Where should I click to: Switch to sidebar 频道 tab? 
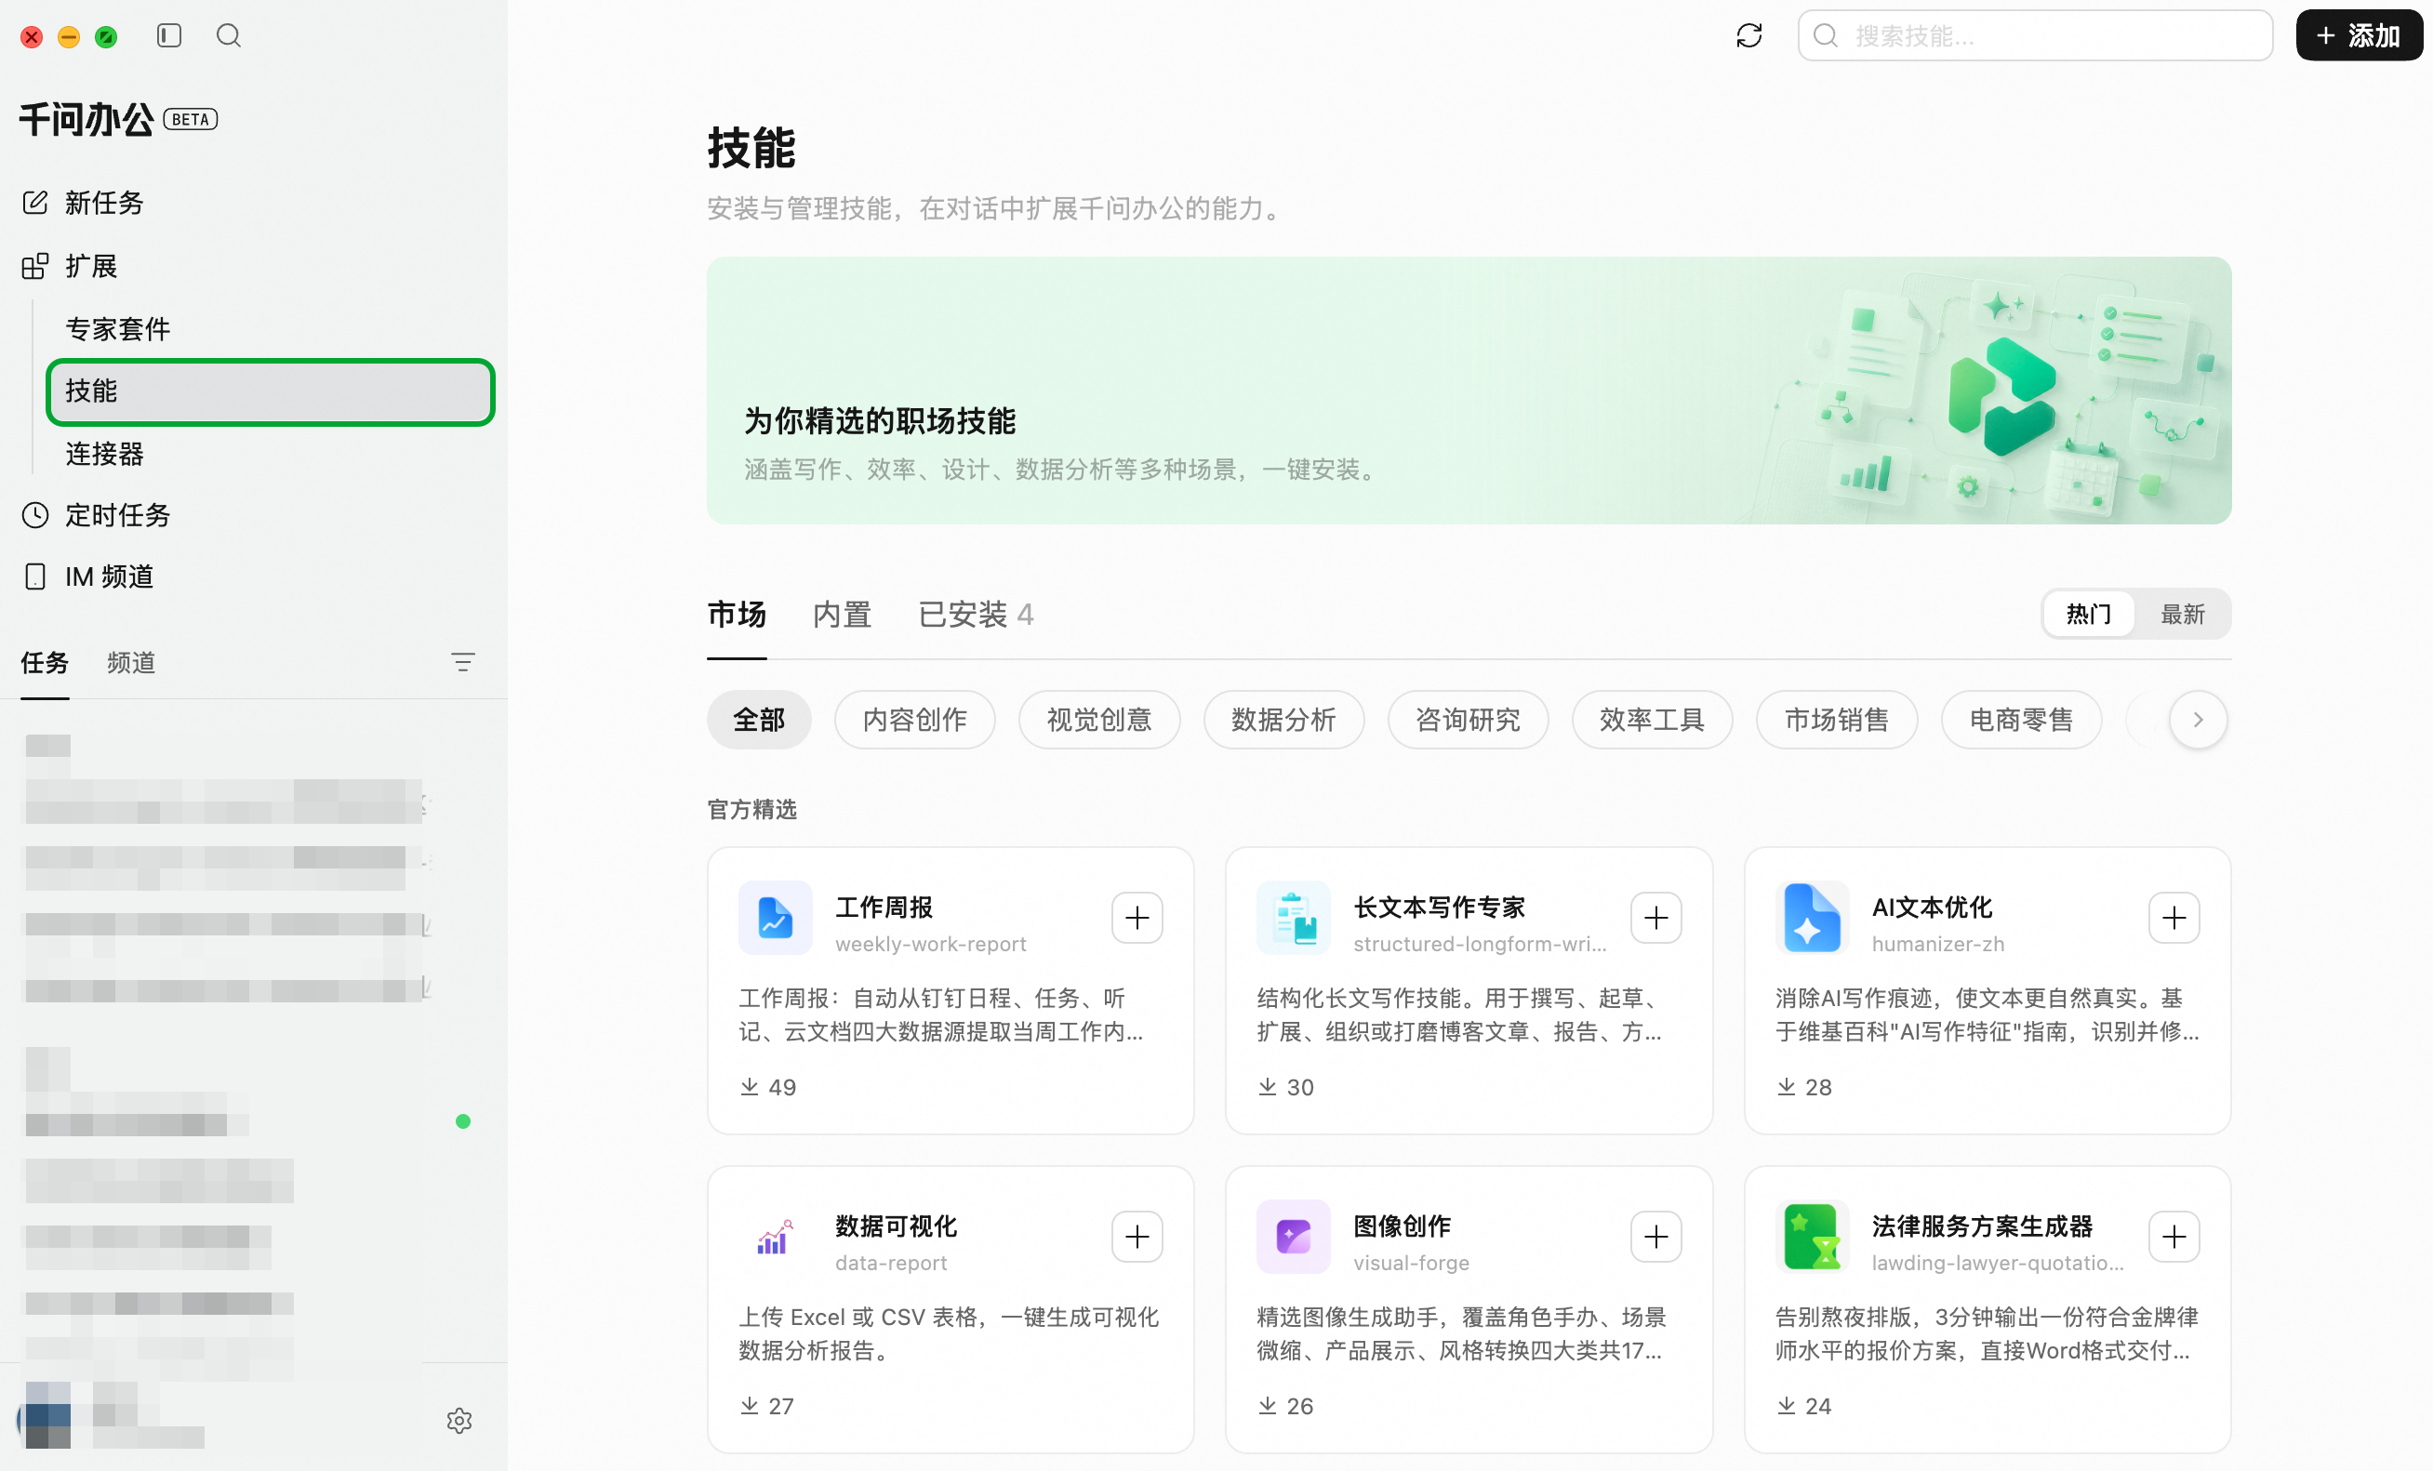131,662
